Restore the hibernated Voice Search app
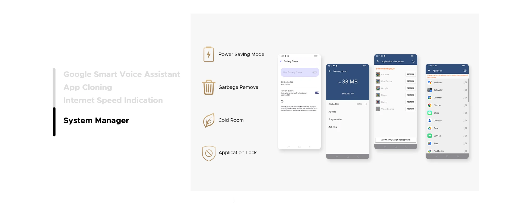The image size is (532, 203). pos(410,109)
